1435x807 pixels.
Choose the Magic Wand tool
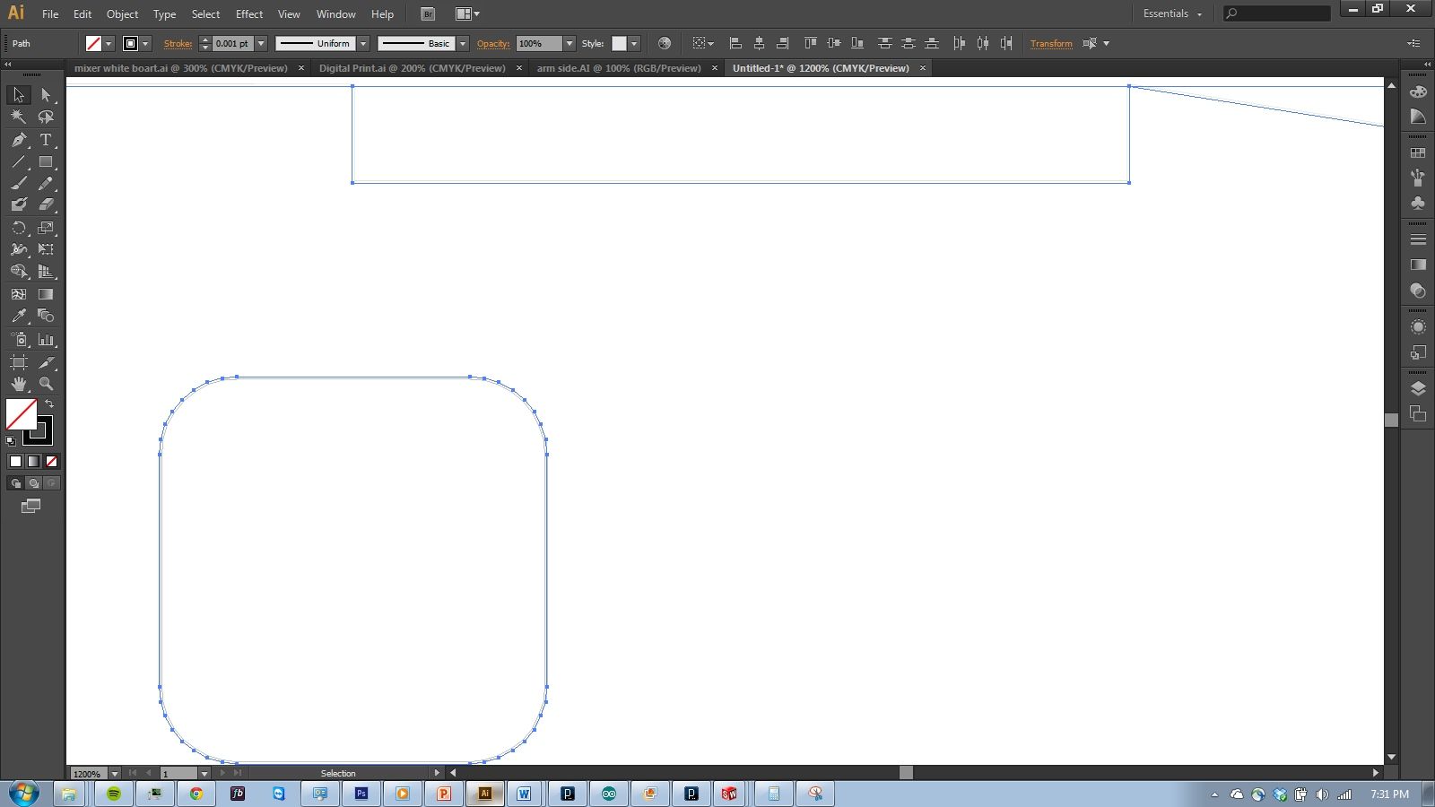click(x=19, y=117)
